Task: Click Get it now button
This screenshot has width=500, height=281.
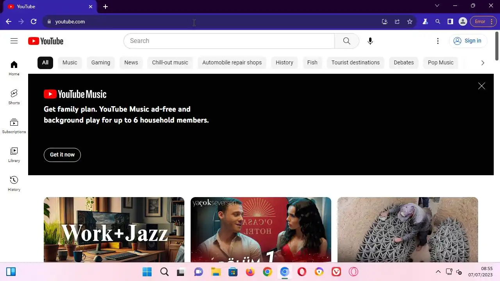Action: coord(62,155)
